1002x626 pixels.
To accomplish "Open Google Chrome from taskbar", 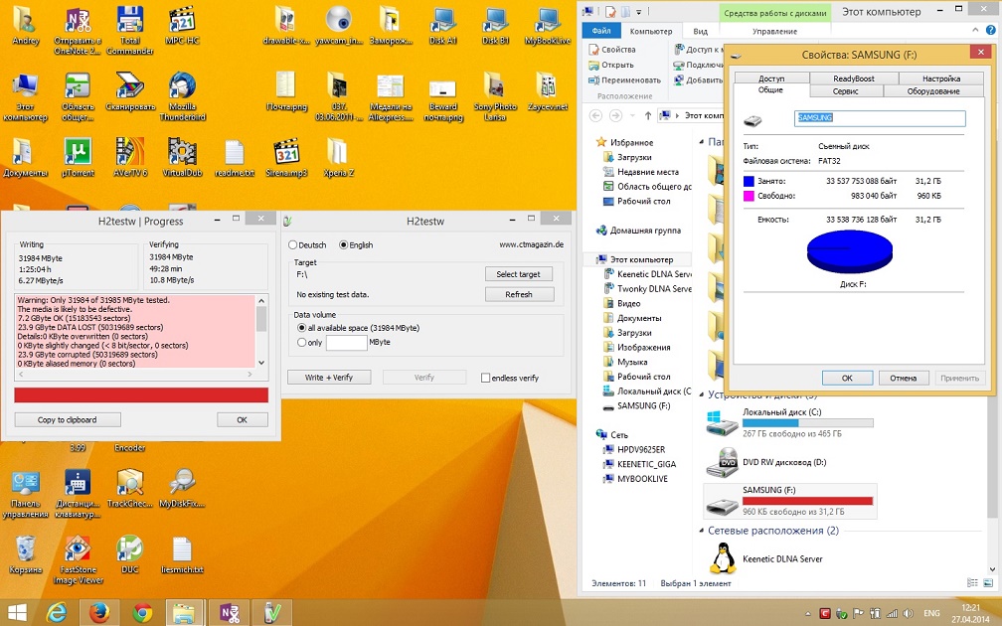I will (x=142, y=613).
